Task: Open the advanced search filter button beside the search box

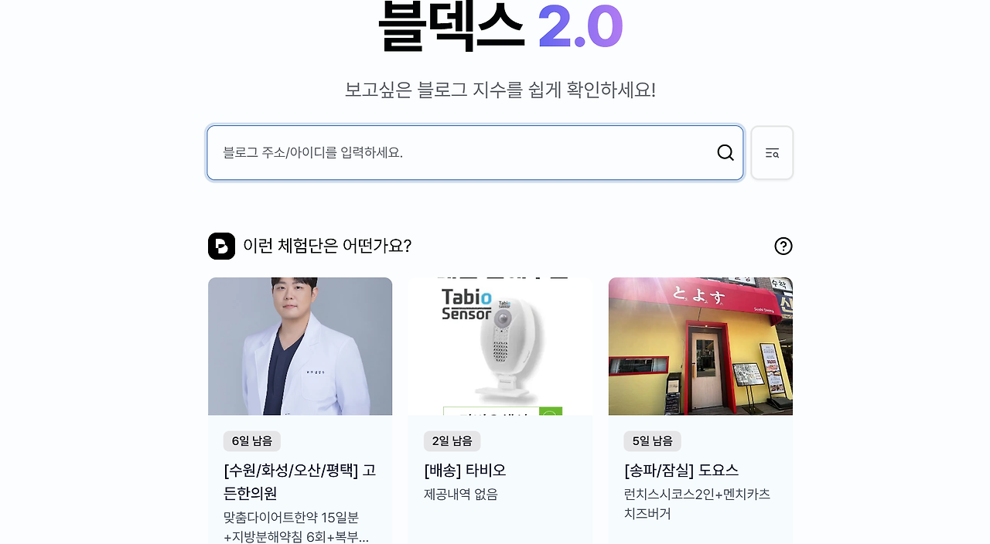Action: click(x=772, y=153)
